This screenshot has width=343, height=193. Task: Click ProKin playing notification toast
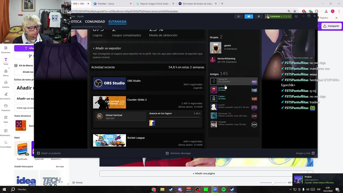(318, 180)
